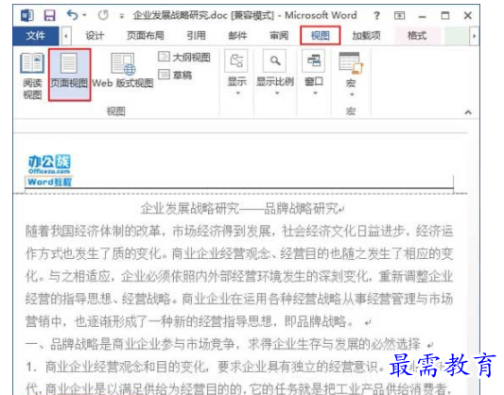Image resolution: width=504 pixels, height=395 pixels.
Task: Click the line starting 随着我国经济体制的改革
Action: [239, 232]
